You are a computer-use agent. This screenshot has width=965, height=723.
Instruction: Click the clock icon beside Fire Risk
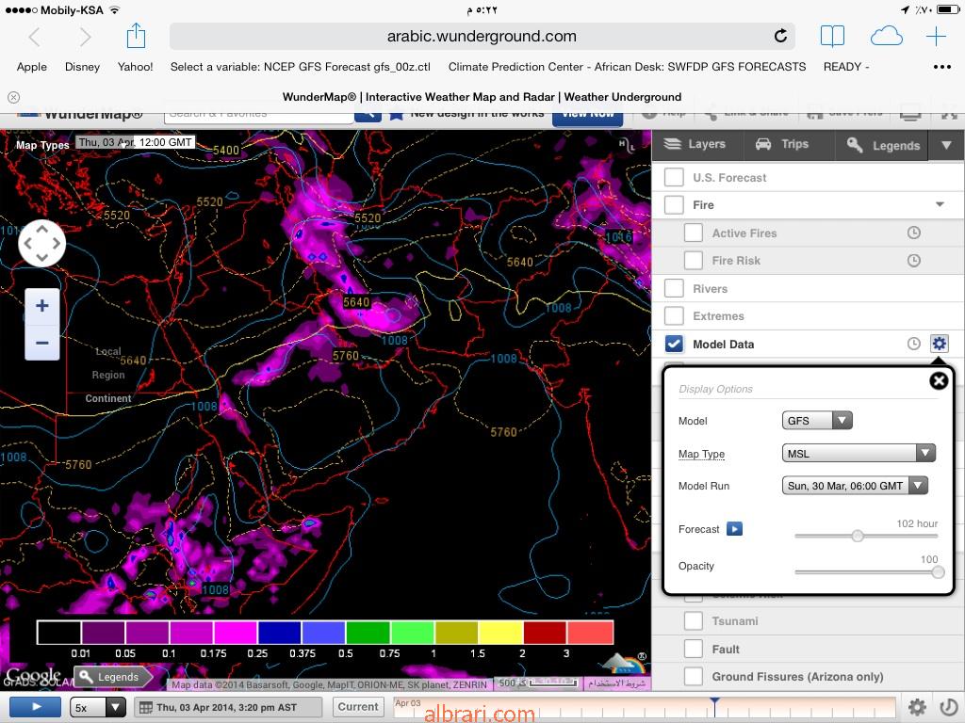click(914, 260)
